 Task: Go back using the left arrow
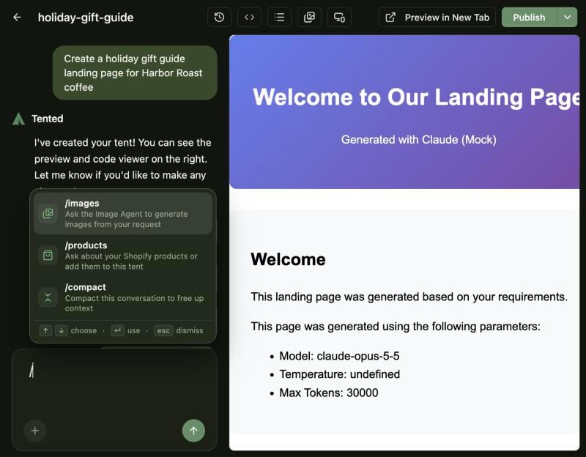coord(17,17)
